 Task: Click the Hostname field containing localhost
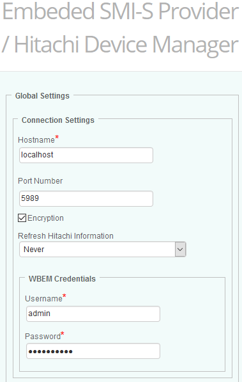coord(86,155)
